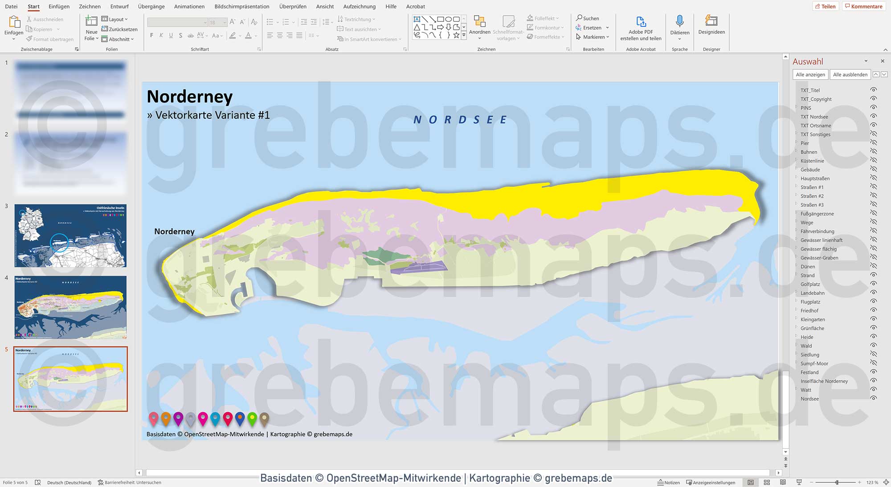Expand the font size dropdown
Image resolution: width=891 pixels, height=487 pixels.
coord(224,22)
